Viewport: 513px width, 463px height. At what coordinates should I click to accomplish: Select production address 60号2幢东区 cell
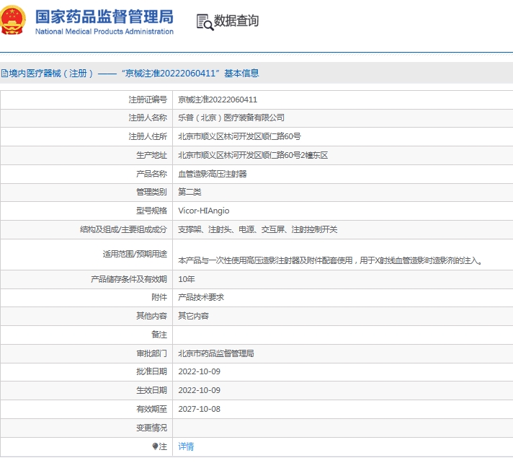253,155
